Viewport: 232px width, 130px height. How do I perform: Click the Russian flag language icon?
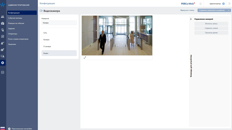[3, 128]
